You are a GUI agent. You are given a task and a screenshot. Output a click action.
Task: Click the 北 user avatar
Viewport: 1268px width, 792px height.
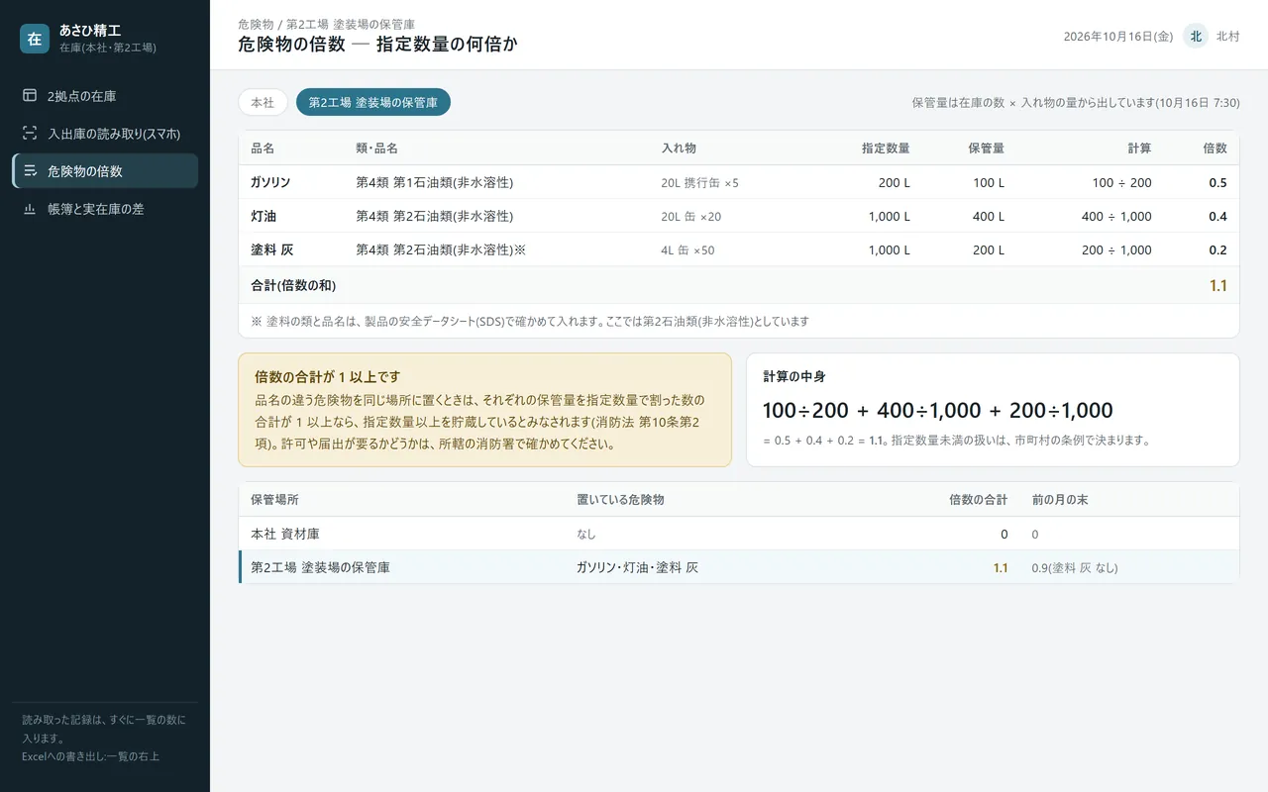point(1196,37)
